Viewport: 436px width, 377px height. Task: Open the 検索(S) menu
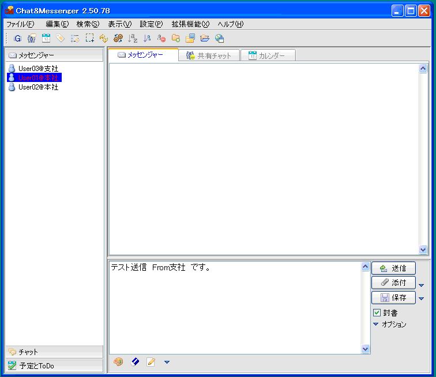(x=88, y=24)
